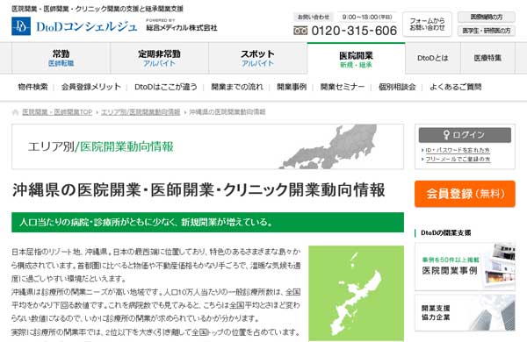This screenshot has width=527, height=342.
Task: Click the key icon on the ログイン button
Action: click(446, 135)
